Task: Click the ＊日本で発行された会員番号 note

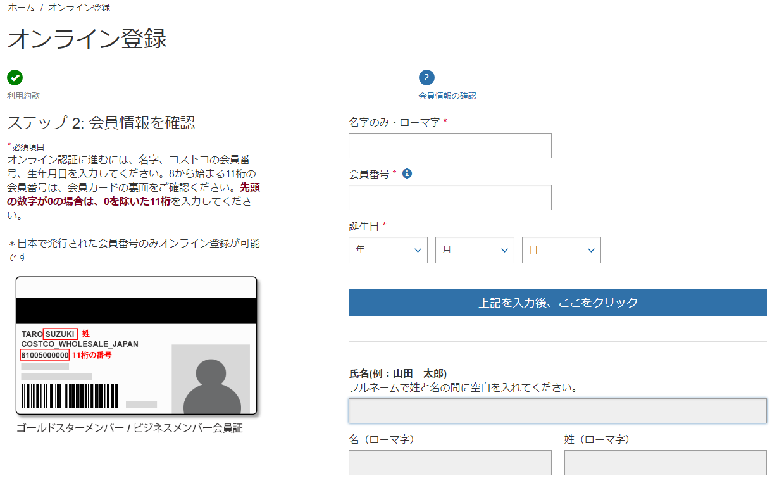Action: click(x=134, y=250)
